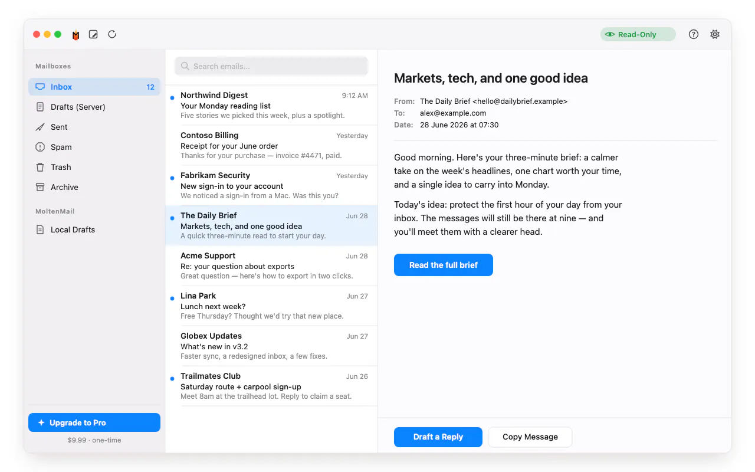Click the unread dot beside Fabrikam Security
755x472 pixels.
pos(172,178)
